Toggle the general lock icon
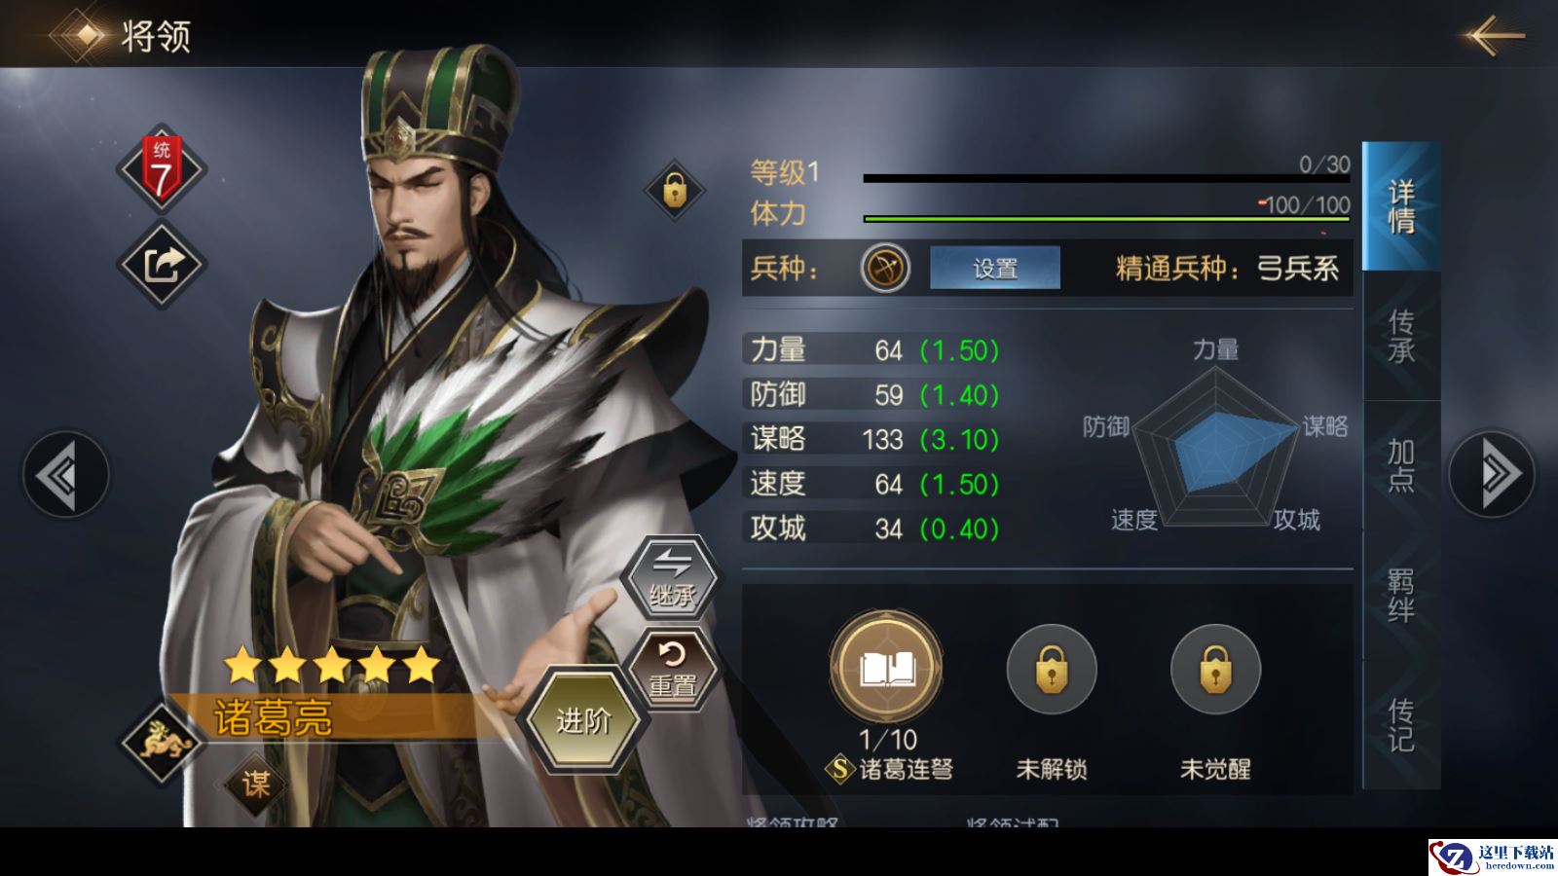This screenshot has width=1558, height=876. (x=675, y=190)
